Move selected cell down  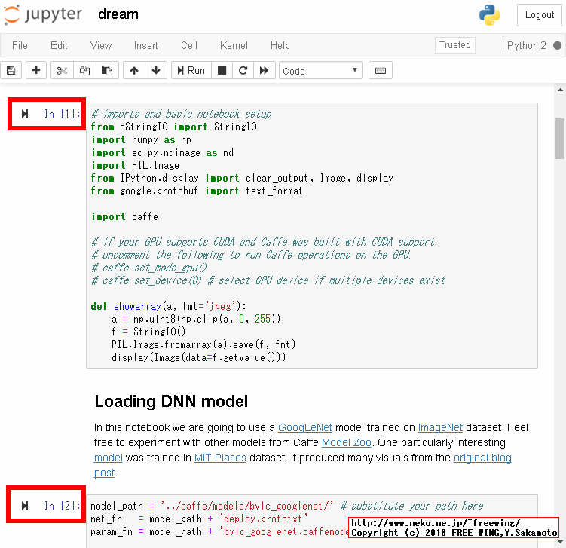155,71
